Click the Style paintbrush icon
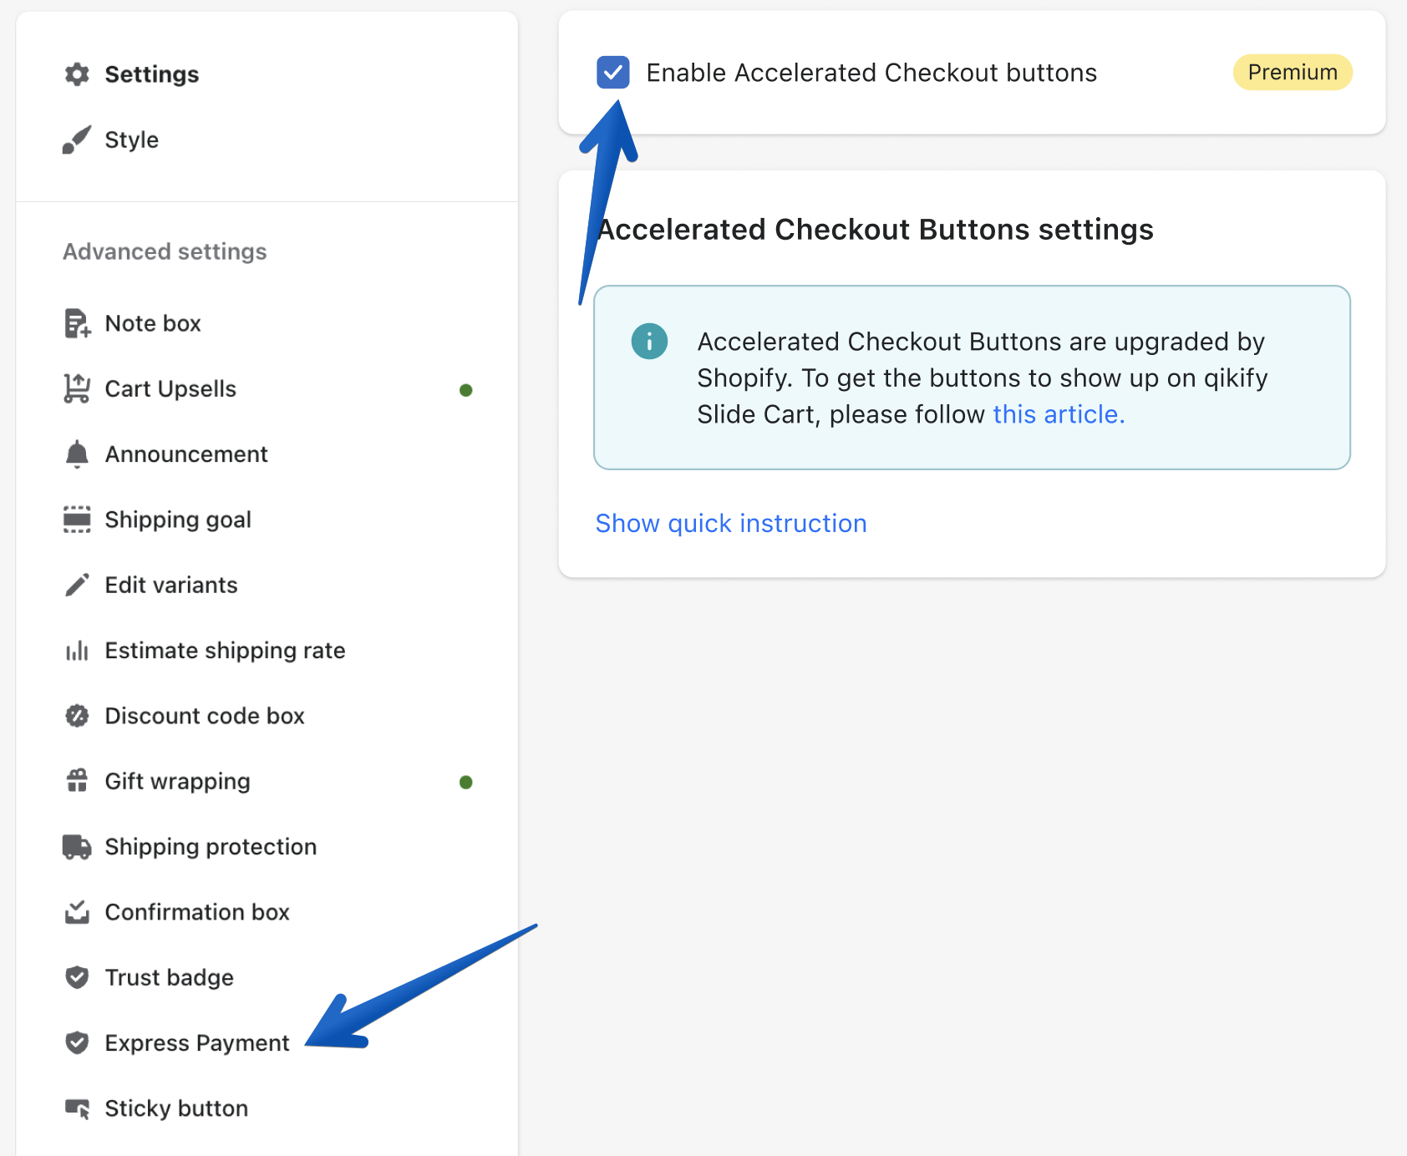Viewport: 1407px width, 1156px height. (77, 139)
